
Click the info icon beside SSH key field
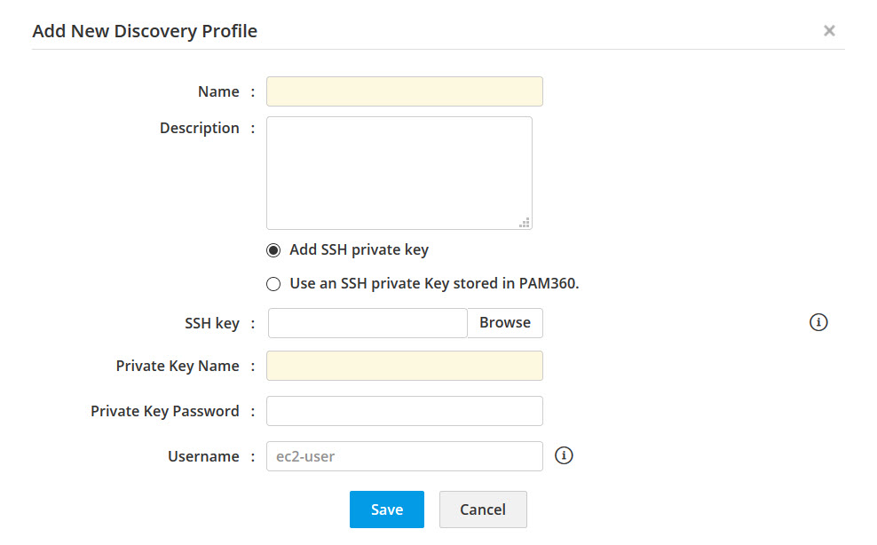click(x=818, y=322)
